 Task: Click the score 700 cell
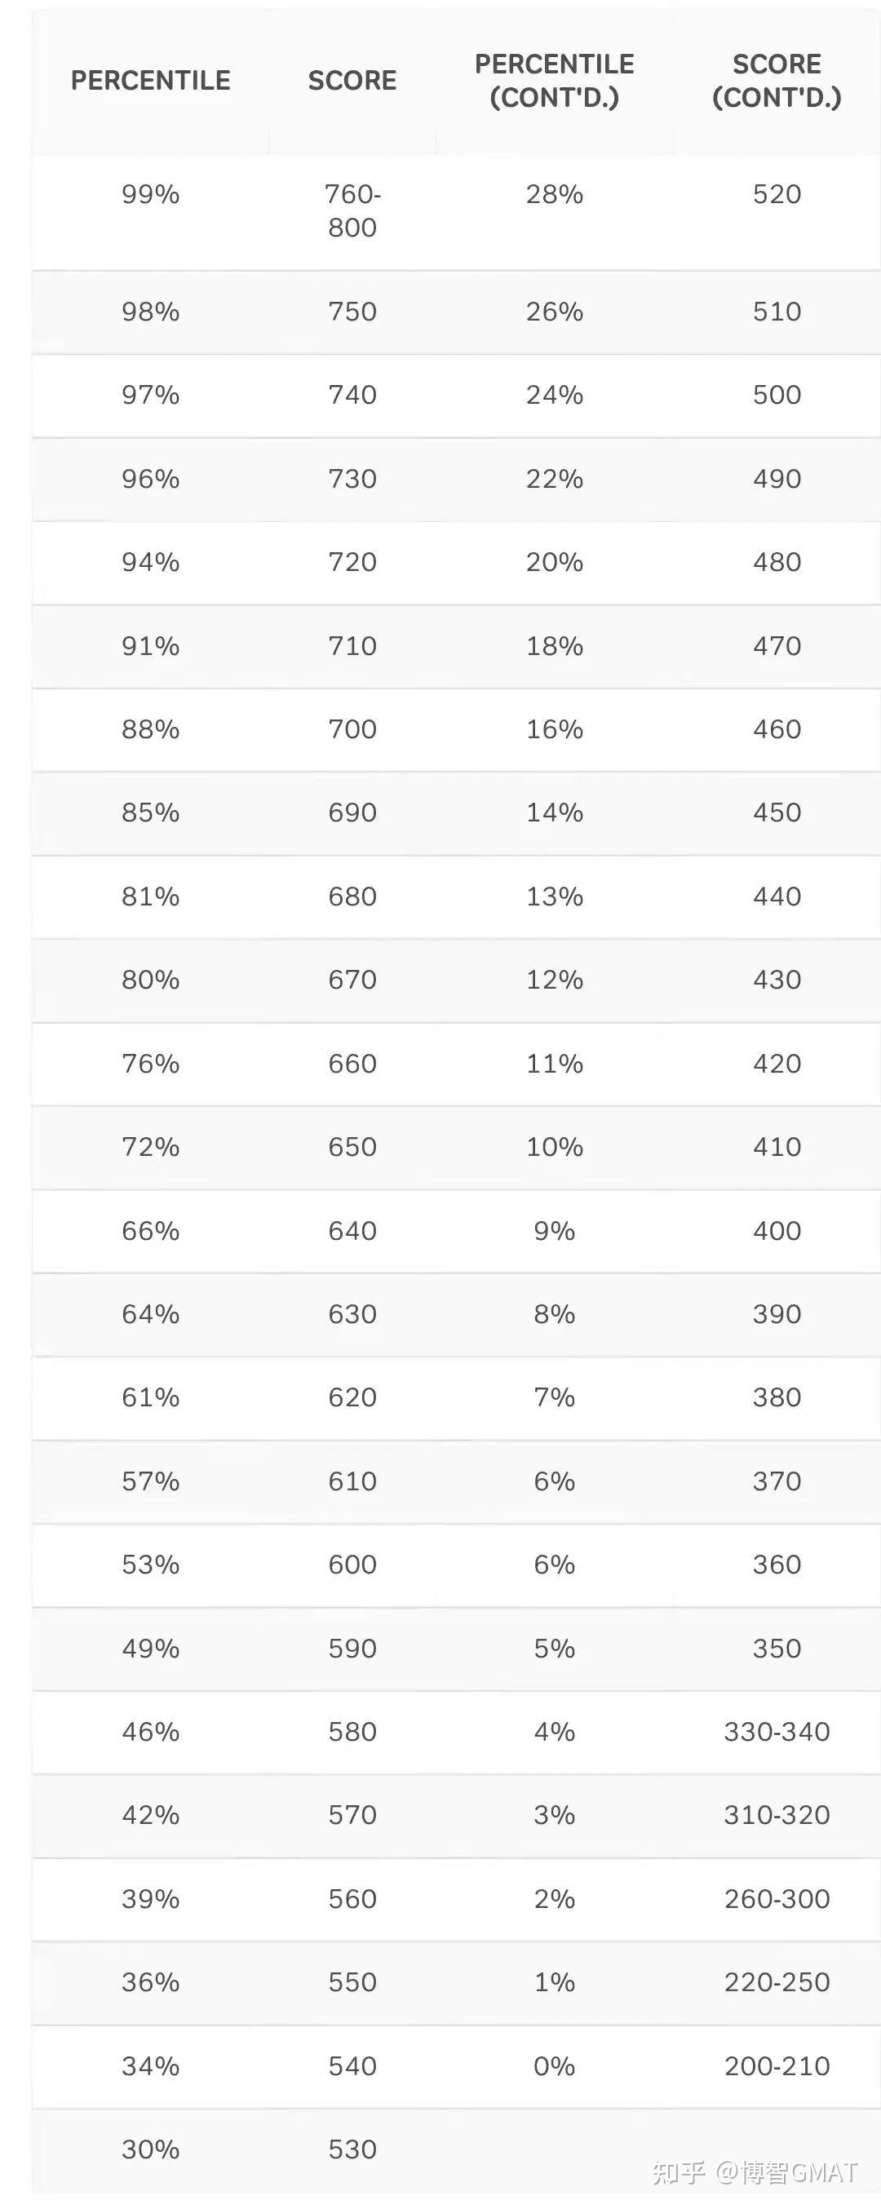coord(352,730)
